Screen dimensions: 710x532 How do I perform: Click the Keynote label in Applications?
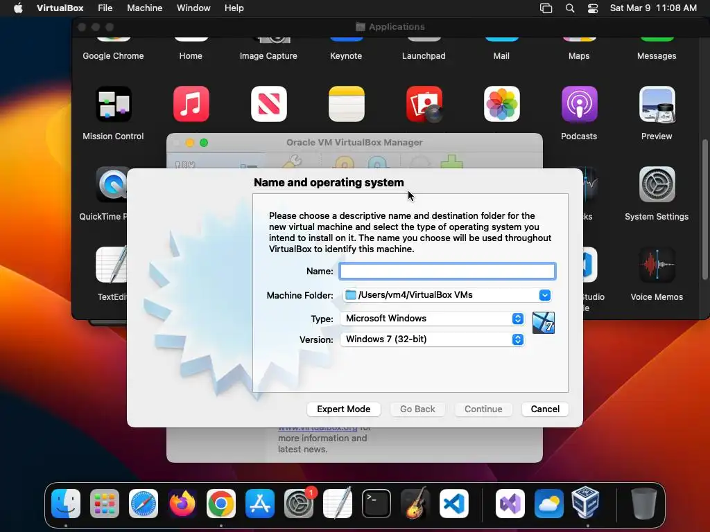(x=346, y=56)
